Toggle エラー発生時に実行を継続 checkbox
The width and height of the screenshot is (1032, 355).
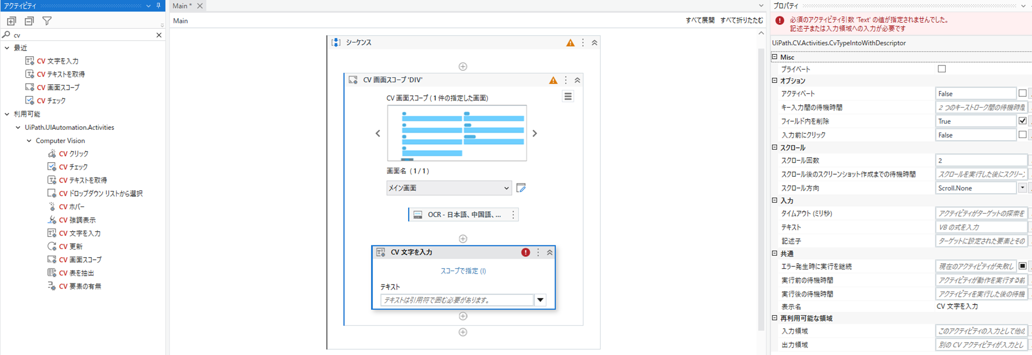click(1022, 266)
